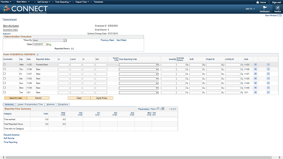
Task: Open the Add To menu
Action: 250,9
